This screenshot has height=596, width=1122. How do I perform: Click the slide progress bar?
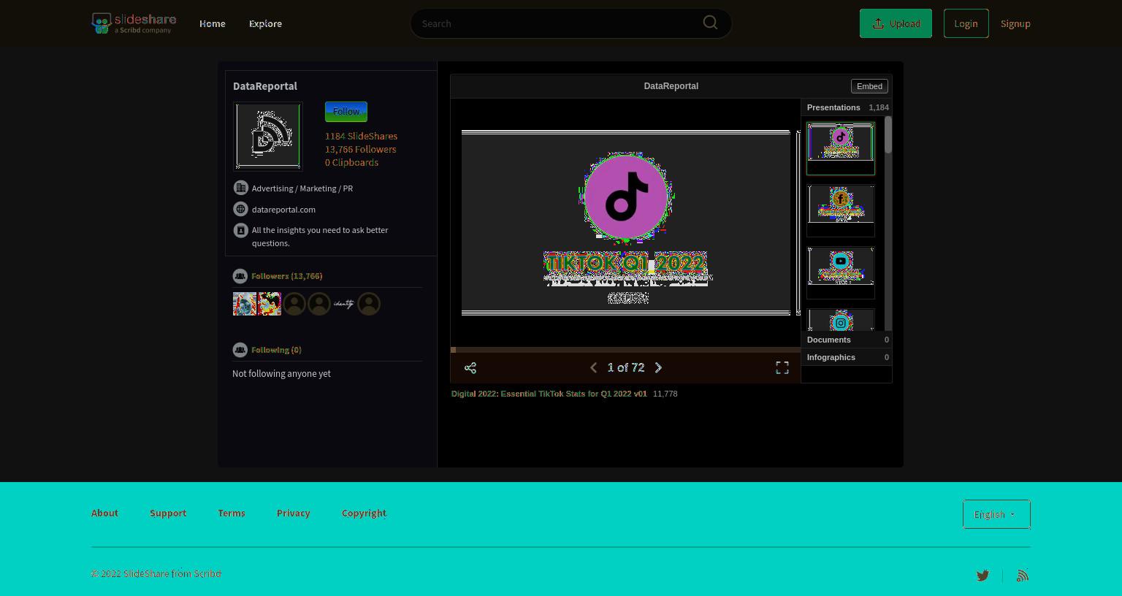click(626, 350)
